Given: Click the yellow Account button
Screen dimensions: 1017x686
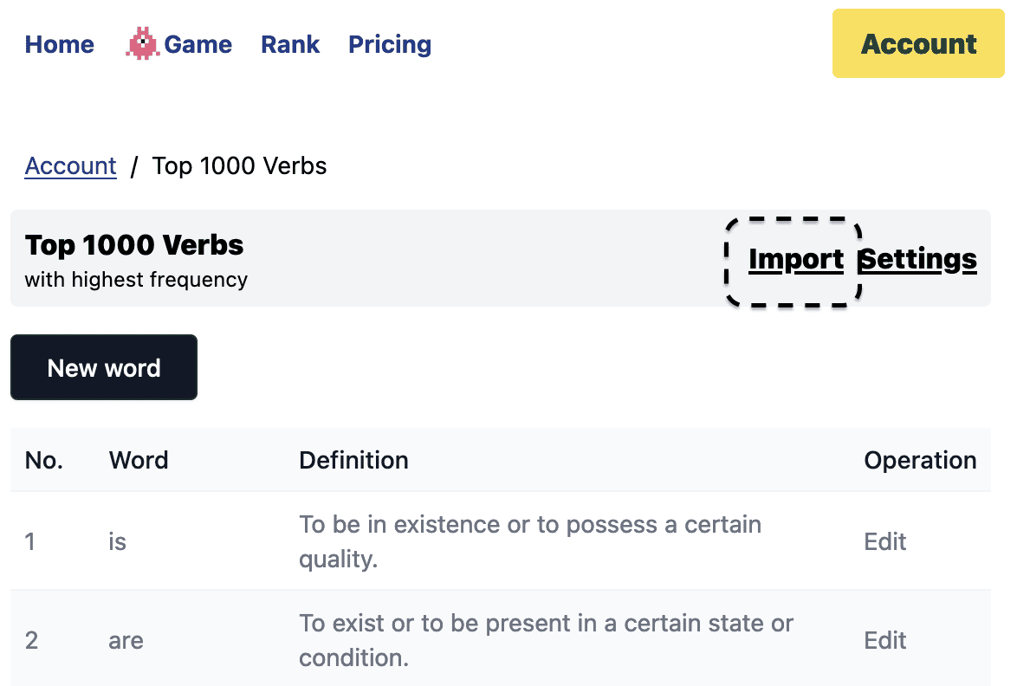Looking at the screenshot, I should 918,44.
